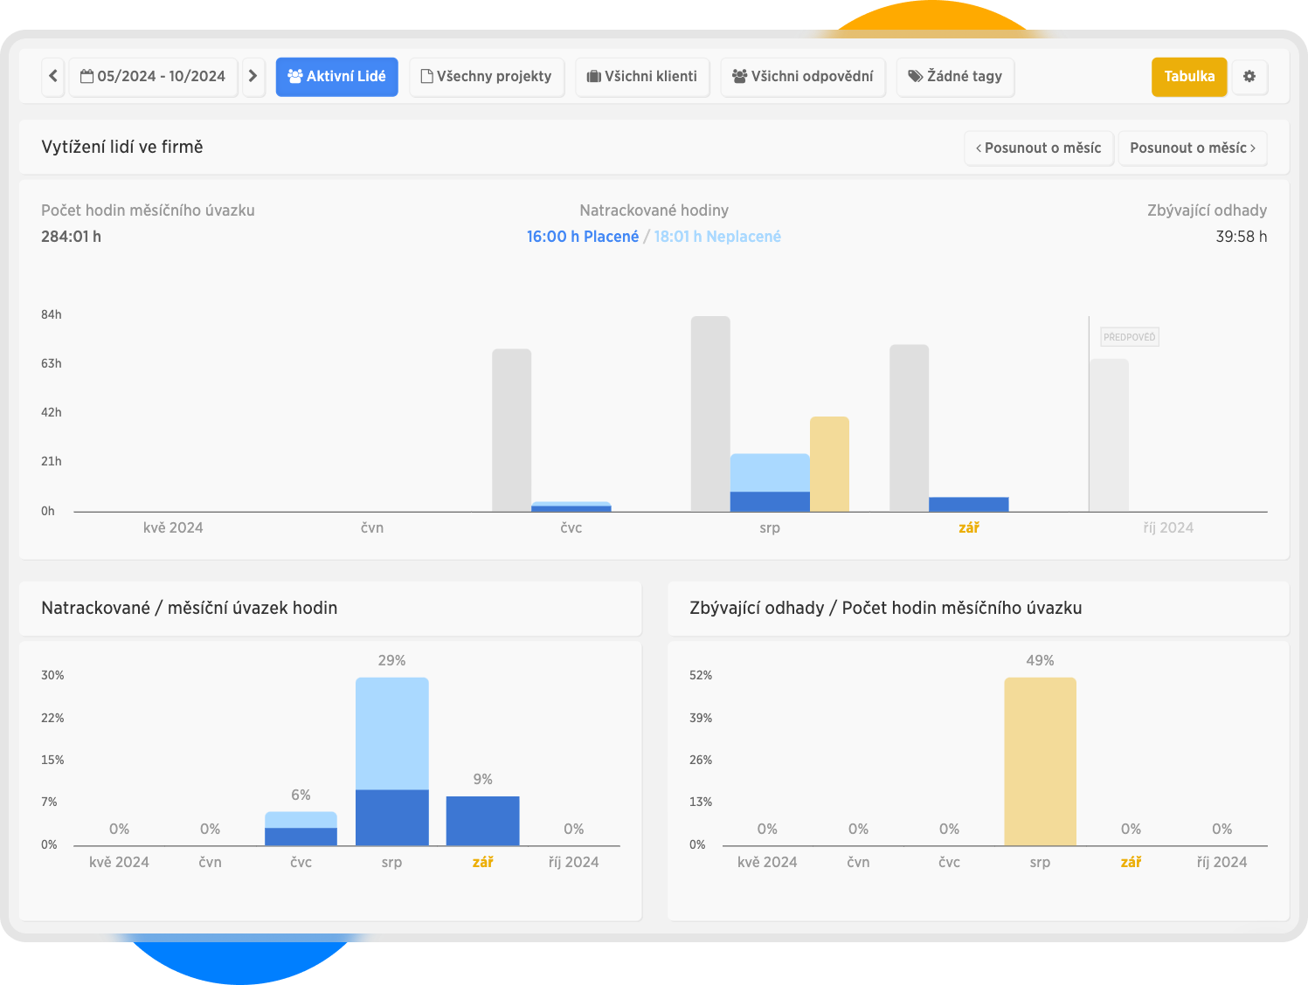
Task: Open the 05/2024 - 10/2024 date range picker
Action: [154, 77]
